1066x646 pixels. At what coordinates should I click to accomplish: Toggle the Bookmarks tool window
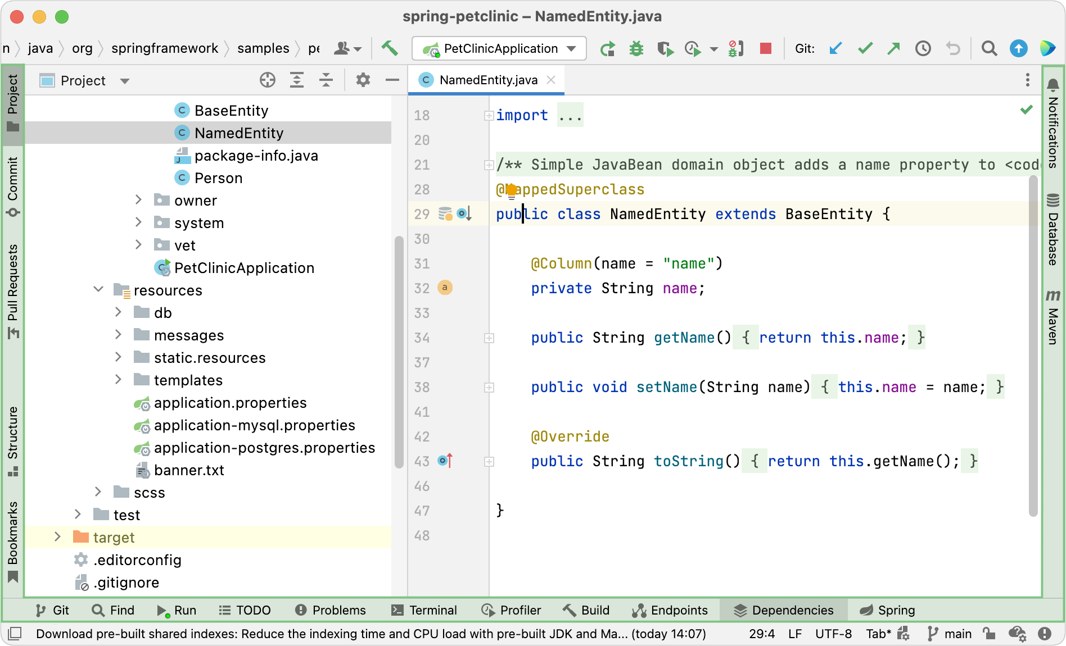[x=12, y=543]
